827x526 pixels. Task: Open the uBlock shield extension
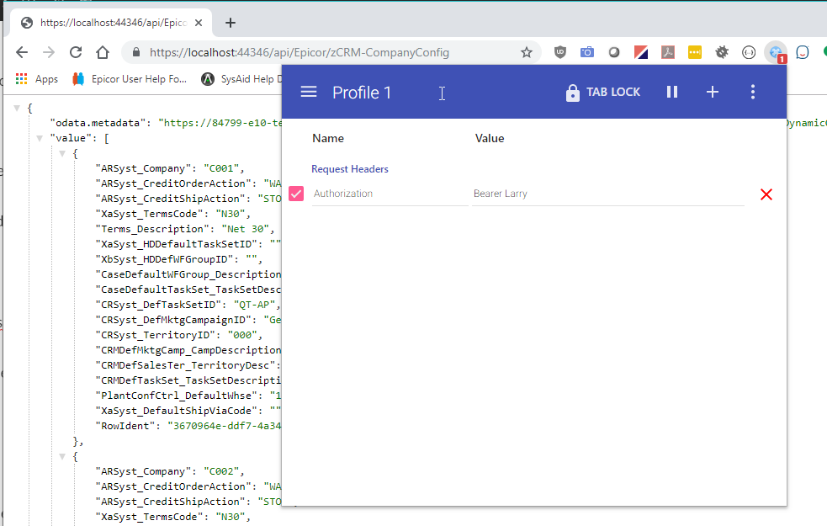pos(560,52)
